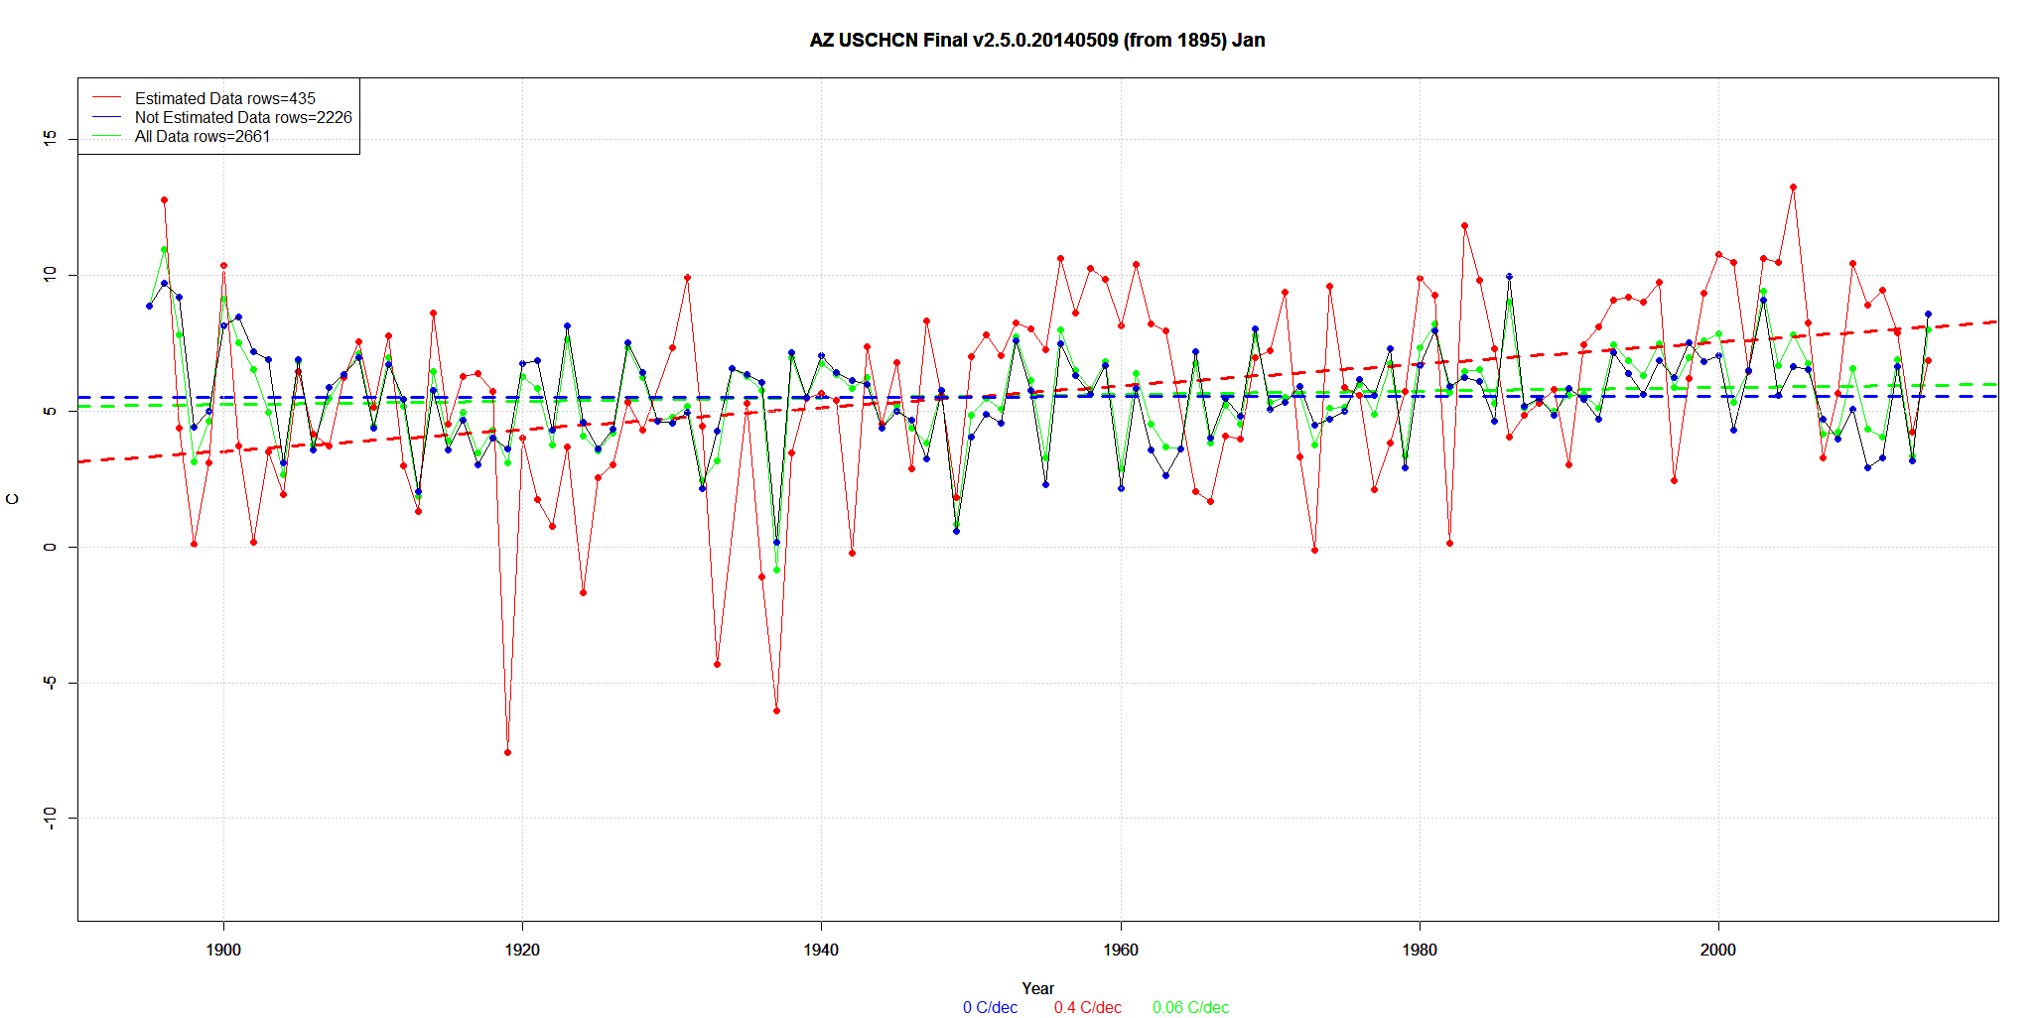Click the 1940 x-axis tick label

(821, 950)
